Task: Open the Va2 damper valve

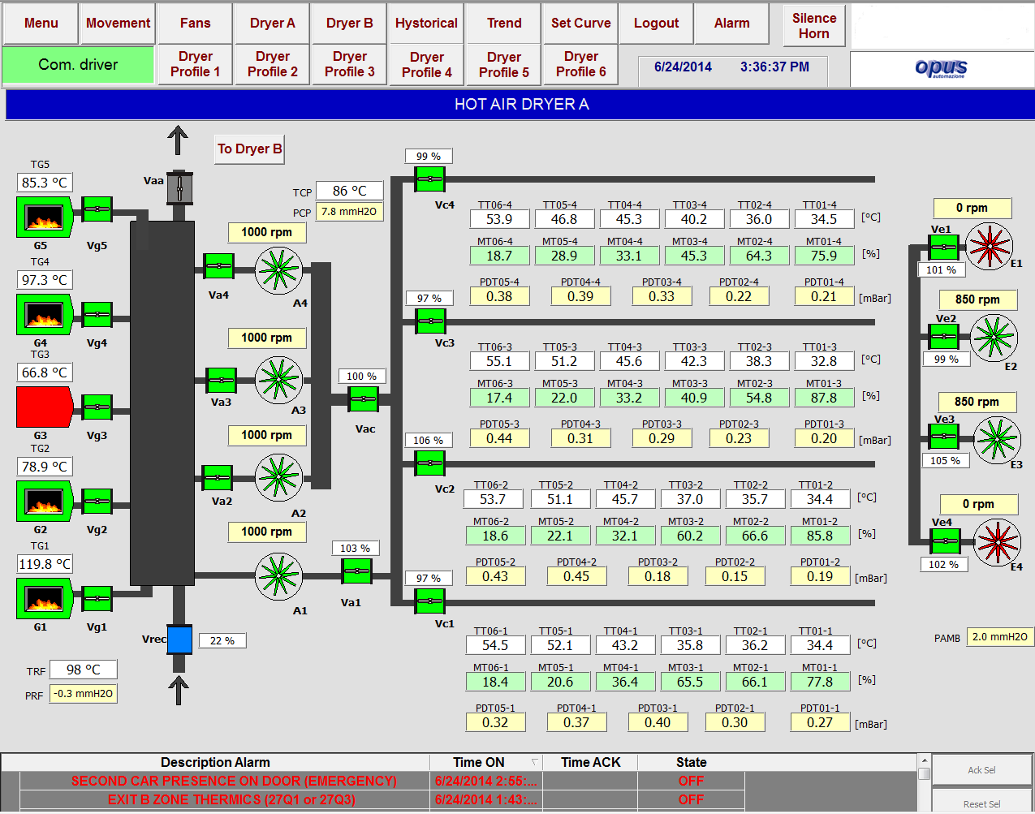Action: tap(218, 477)
